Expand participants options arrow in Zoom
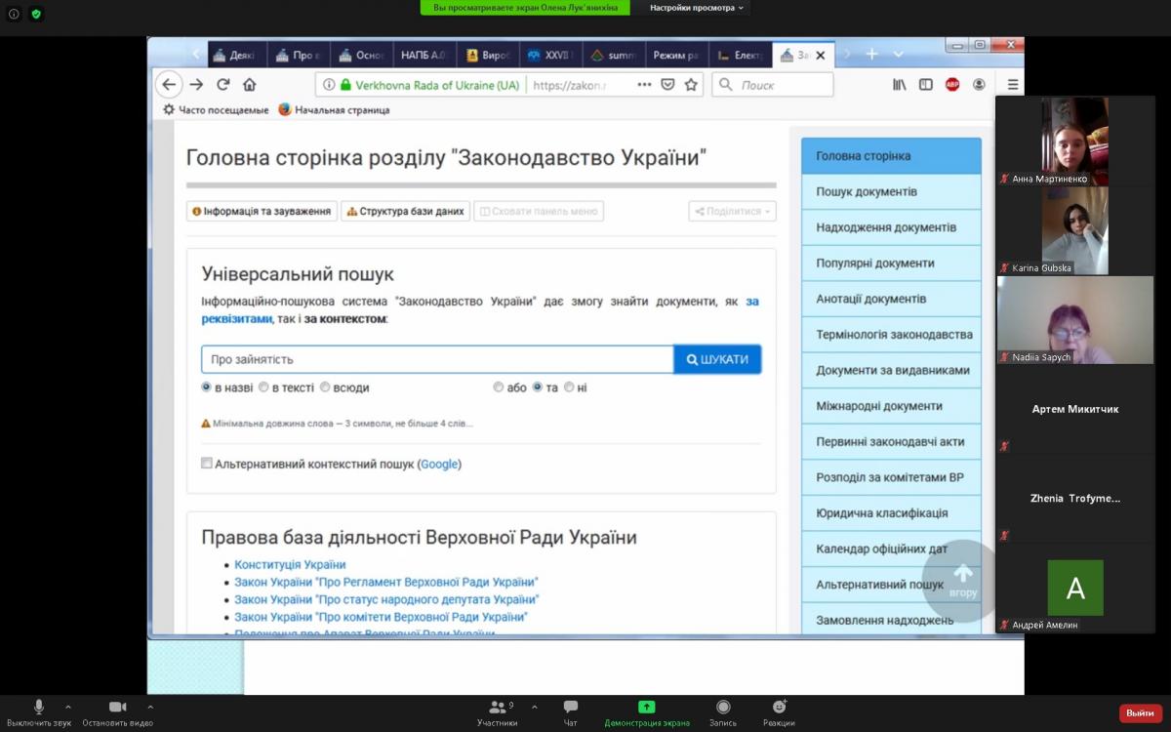This screenshot has height=732, width=1171. pos(535,707)
